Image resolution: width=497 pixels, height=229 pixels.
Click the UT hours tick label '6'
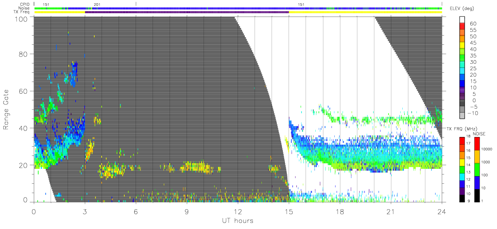(136, 212)
